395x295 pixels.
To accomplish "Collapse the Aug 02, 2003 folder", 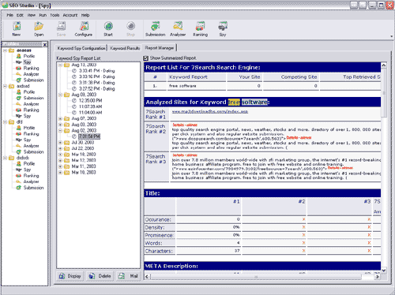I will click(x=60, y=130).
